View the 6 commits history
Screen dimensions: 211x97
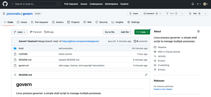(x=141, y=41)
